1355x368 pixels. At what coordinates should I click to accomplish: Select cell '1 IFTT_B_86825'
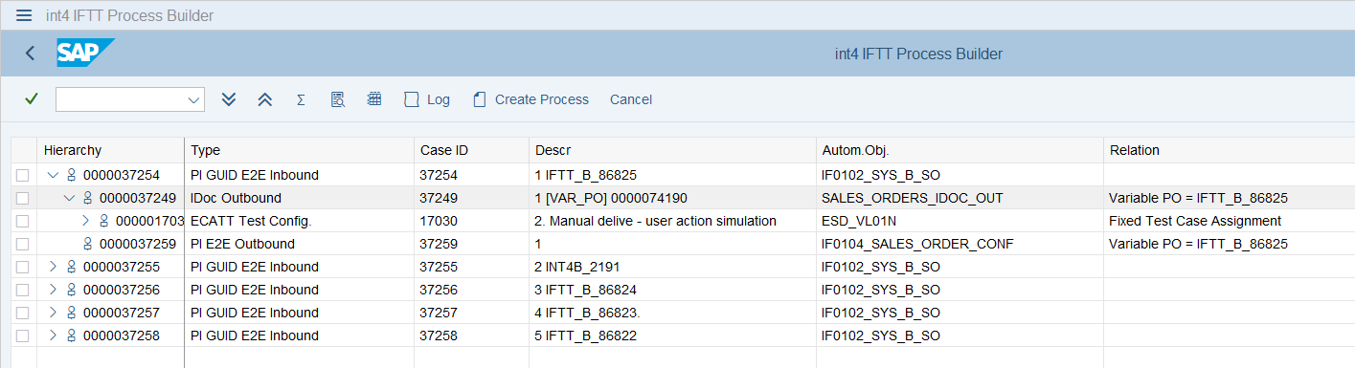click(x=672, y=175)
